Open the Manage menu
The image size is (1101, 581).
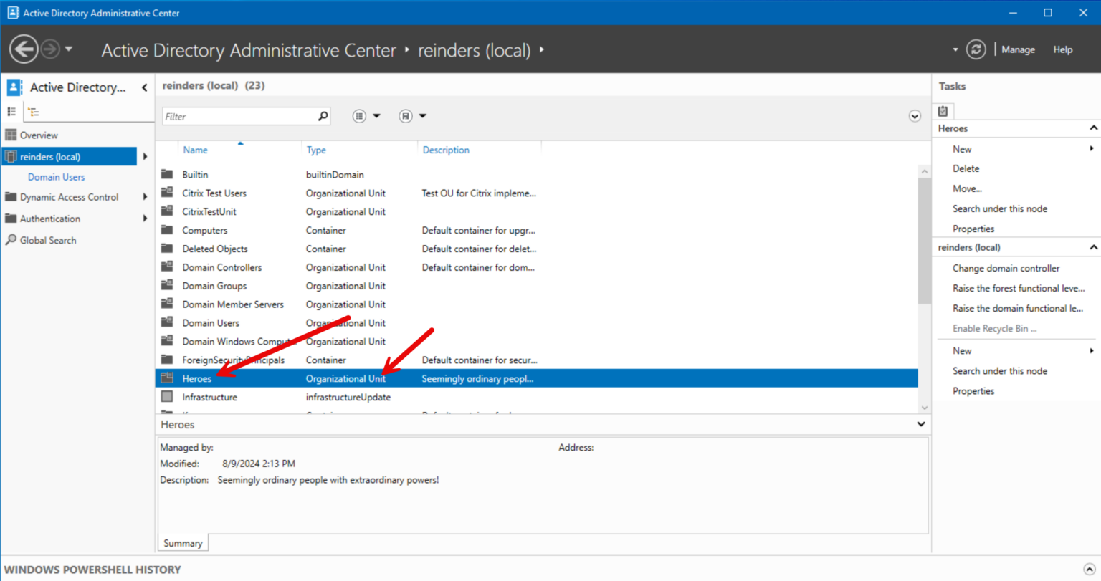pyautogui.click(x=1018, y=49)
